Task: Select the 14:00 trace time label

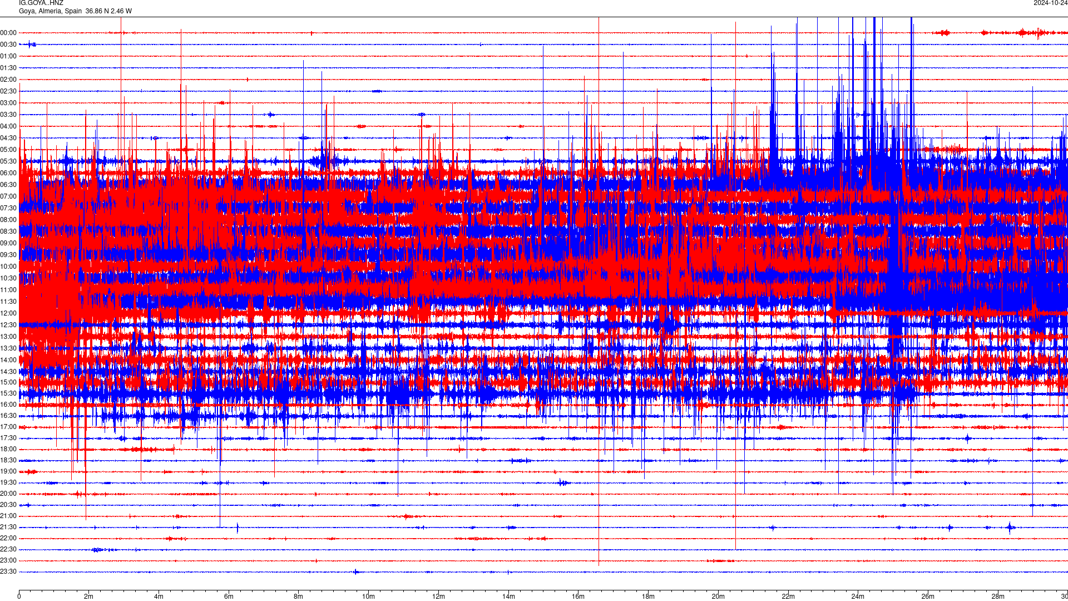Action: click(x=8, y=360)
